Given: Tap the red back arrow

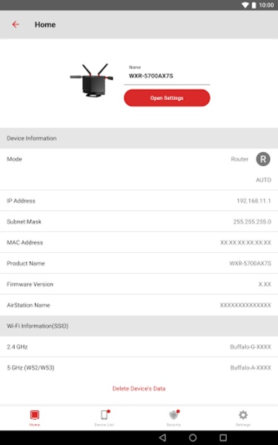Looking at the screenshot, I should [16, 24].
